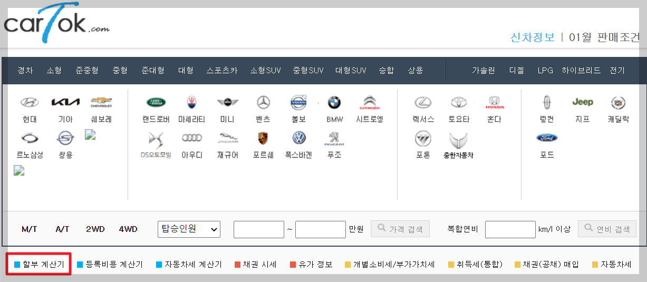The width and height of the screenshot is (647, 282).
Task: Choose the 볼보 (Volvo) logo
Action: pos(299,102)
